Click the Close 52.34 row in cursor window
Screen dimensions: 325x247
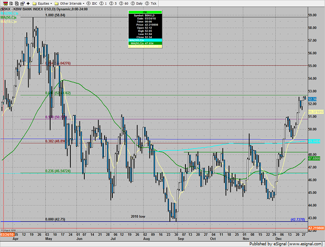click(x=144, y=37)
